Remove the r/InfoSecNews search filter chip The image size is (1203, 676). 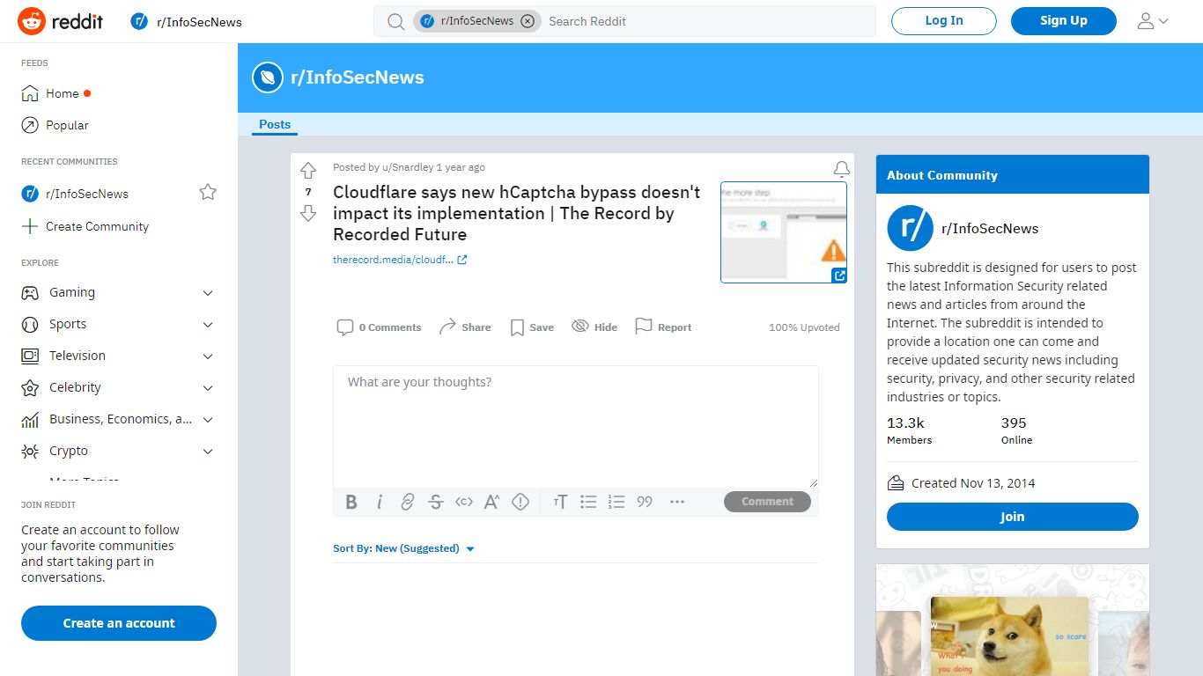click(x=528, y=21)
